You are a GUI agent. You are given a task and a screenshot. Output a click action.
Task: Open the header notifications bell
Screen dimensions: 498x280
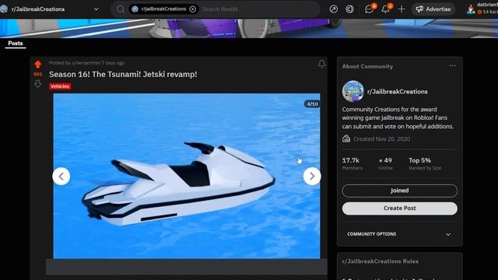(386, 9)
